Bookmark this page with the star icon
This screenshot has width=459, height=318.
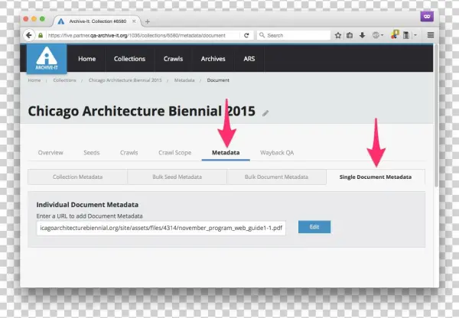point(338,35)
